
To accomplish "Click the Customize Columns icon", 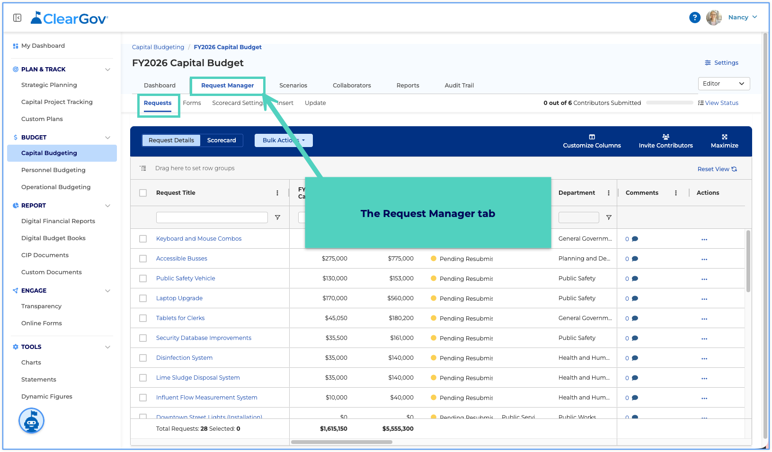I will pyautogui.click(x=592, y=137).
